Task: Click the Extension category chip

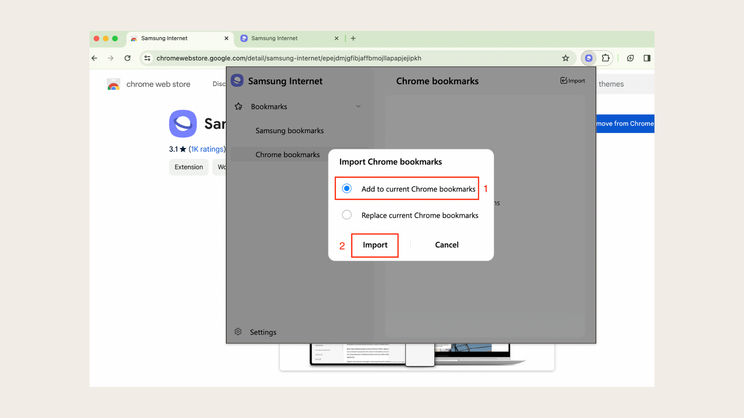Action: point(189,167)
